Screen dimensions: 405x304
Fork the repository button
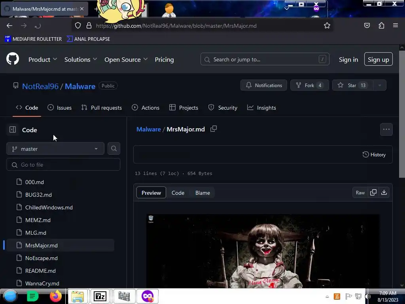(309, 85)
